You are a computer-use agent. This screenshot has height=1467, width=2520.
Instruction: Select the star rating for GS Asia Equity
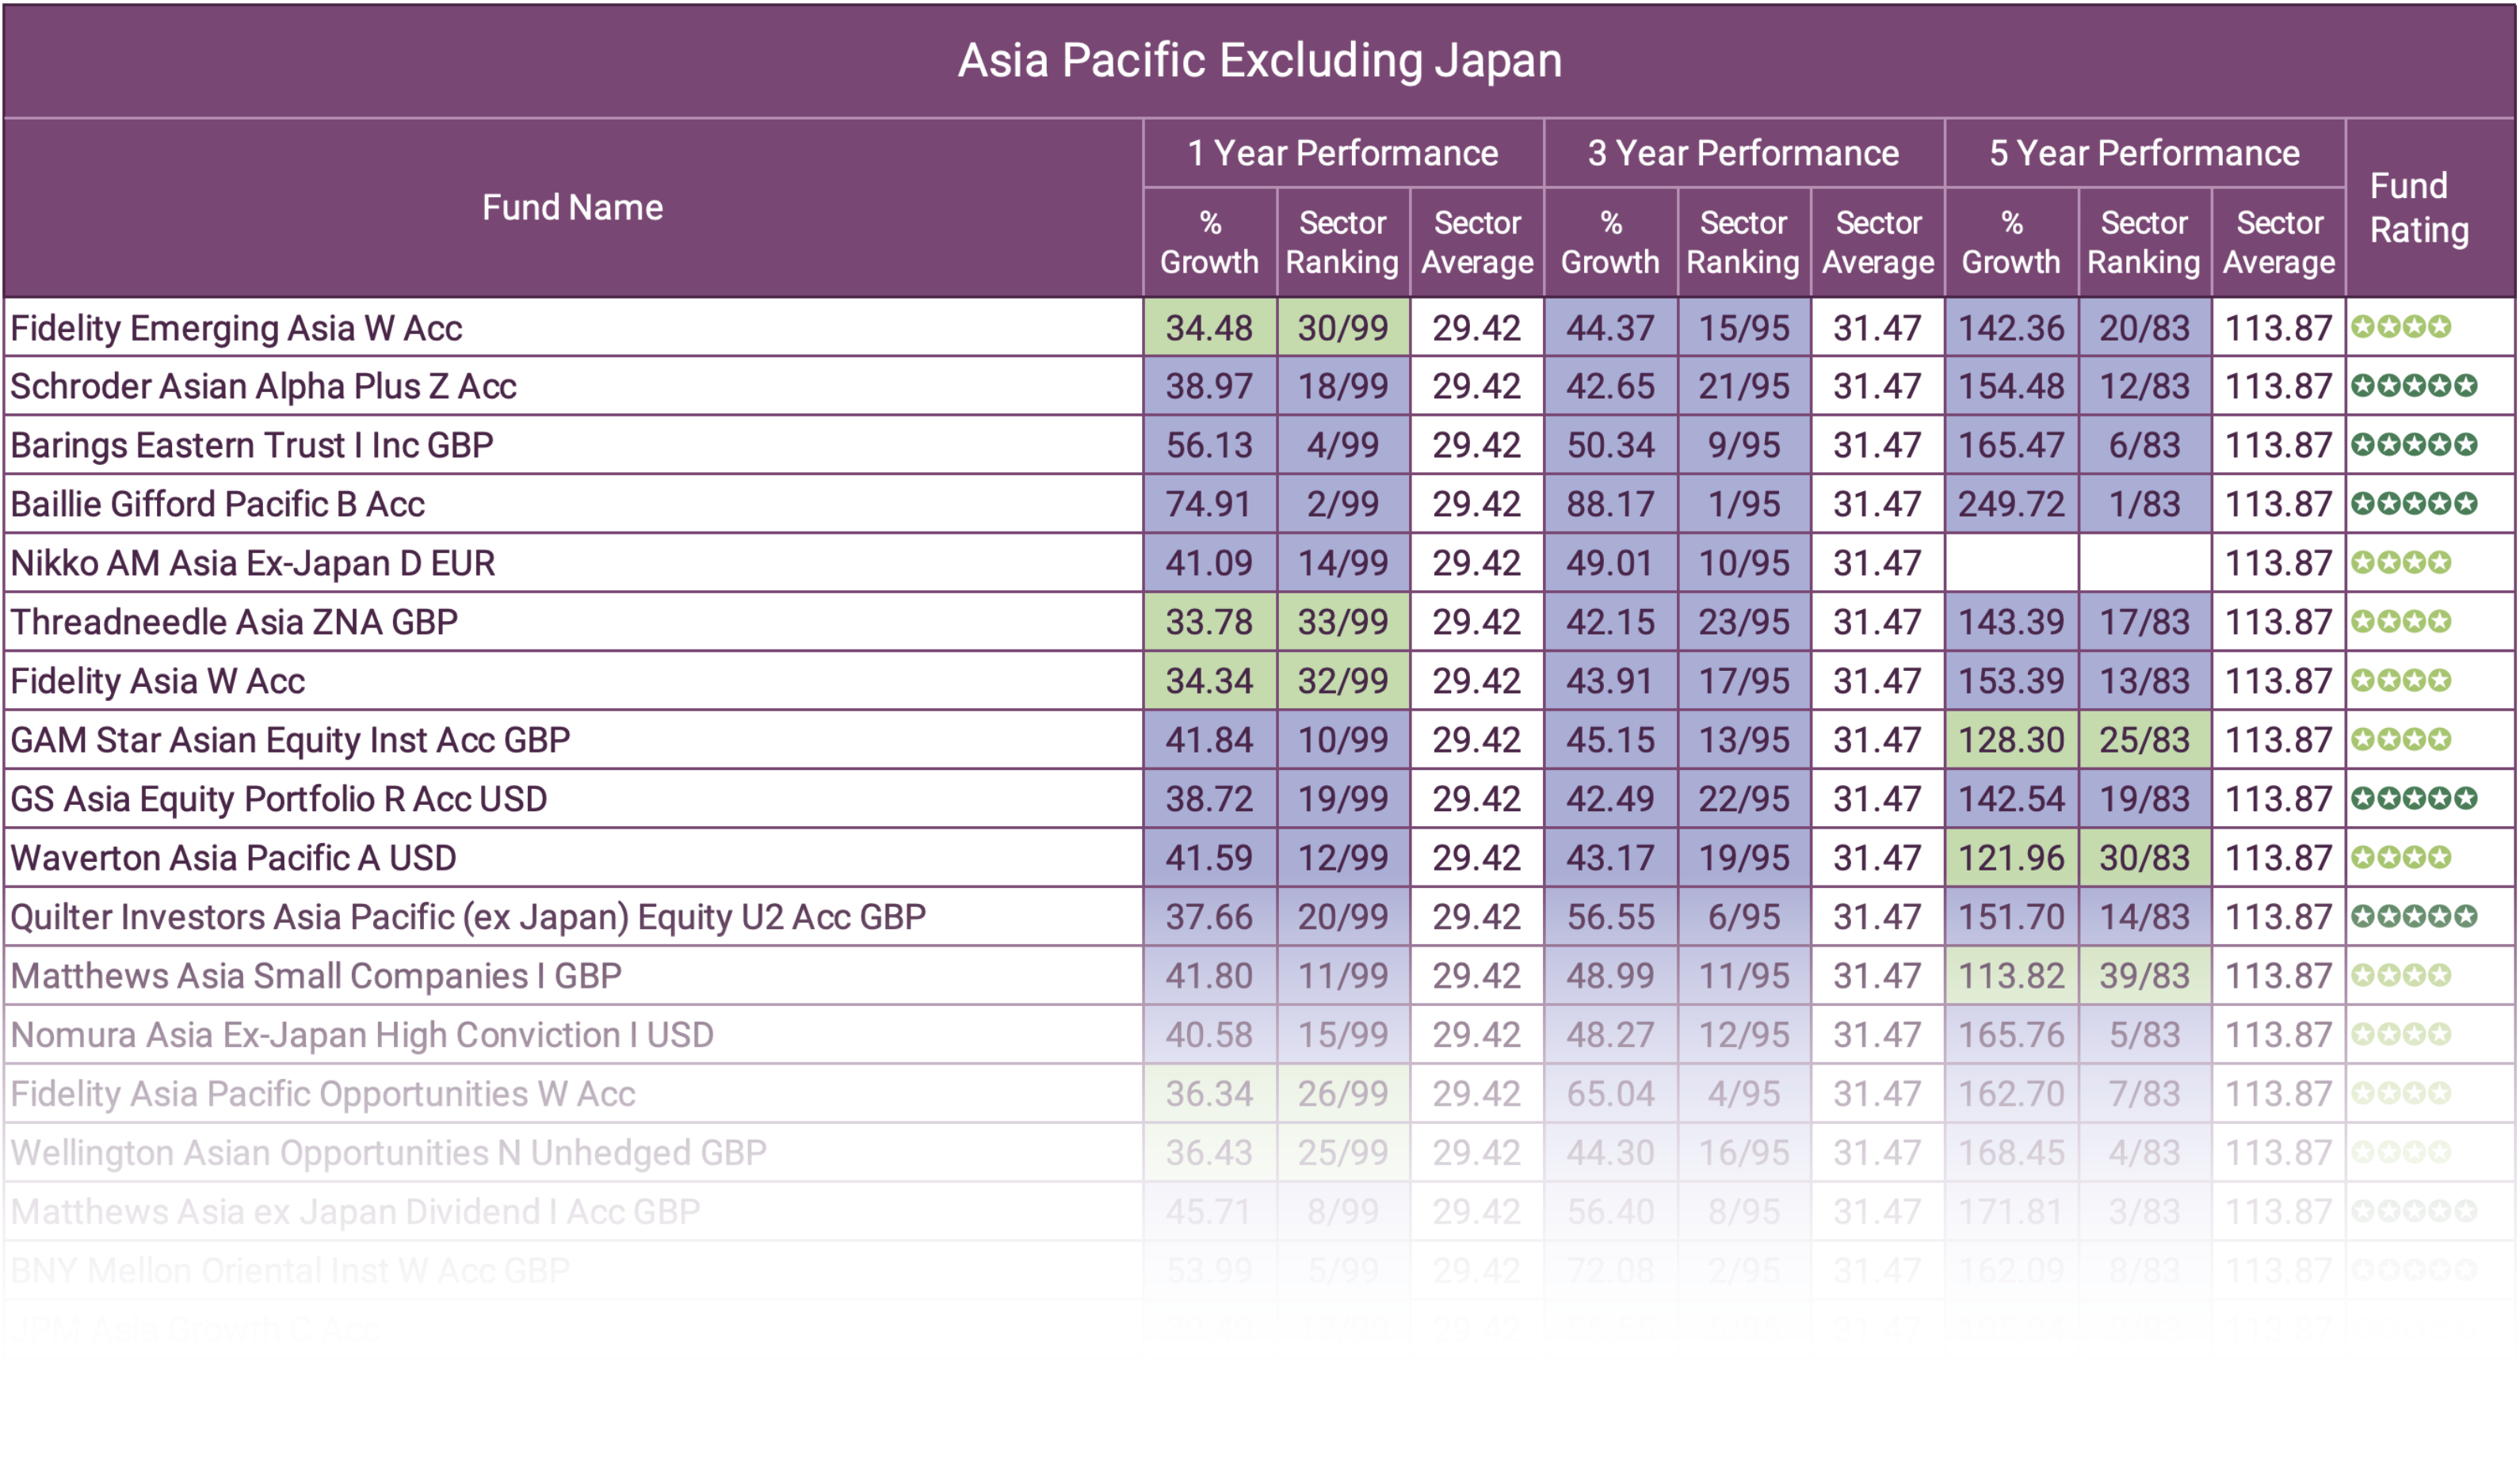click(x=2414, y=798)
